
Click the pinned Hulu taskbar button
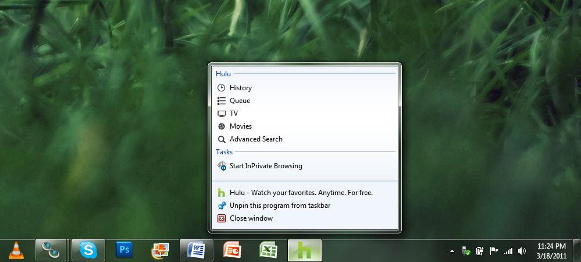(x=305, y=250)
